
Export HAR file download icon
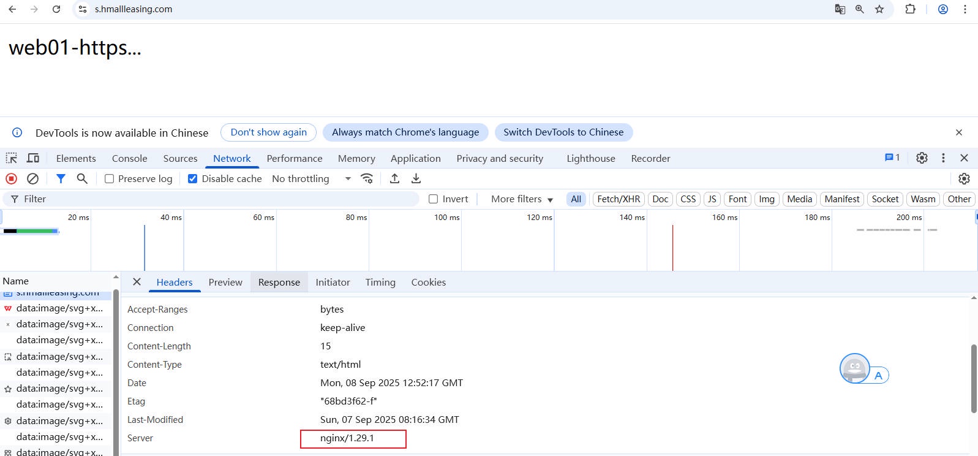416,178
